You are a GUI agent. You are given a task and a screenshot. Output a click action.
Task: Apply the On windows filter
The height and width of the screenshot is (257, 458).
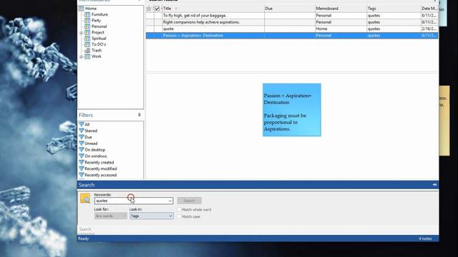tap(95, 156)
